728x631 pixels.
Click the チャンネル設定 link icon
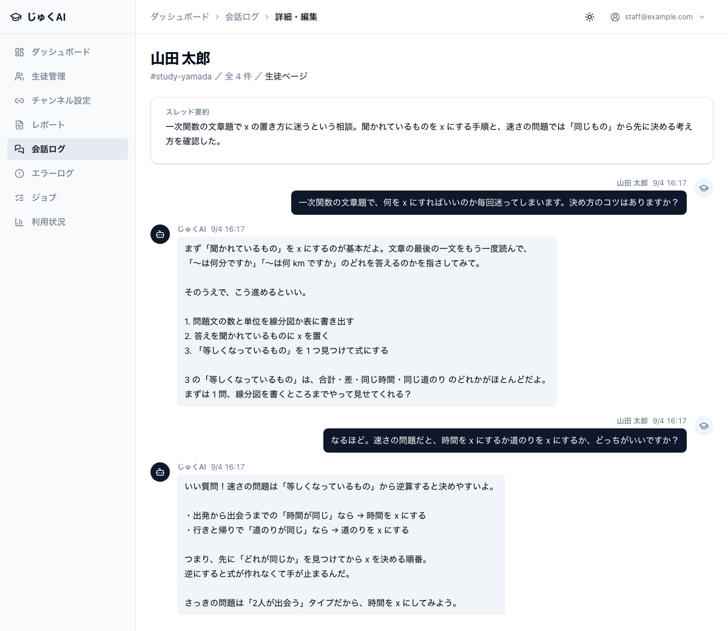coord(19,101)
